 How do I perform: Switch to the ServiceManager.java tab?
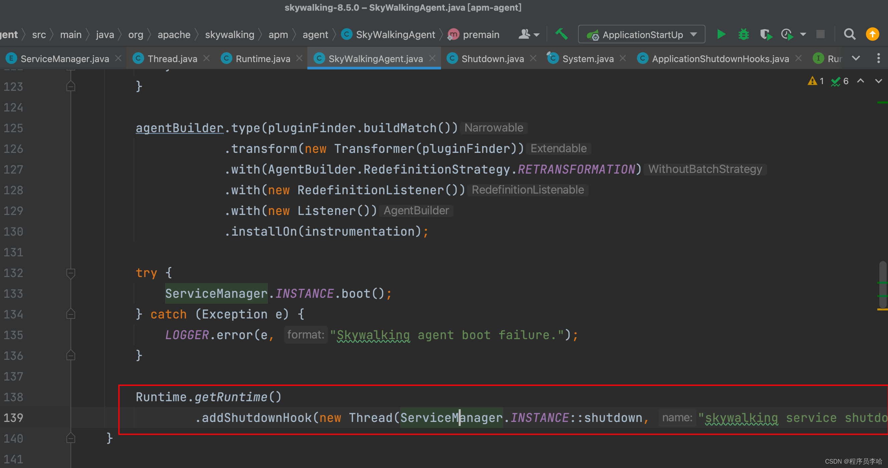click(64, 59)
